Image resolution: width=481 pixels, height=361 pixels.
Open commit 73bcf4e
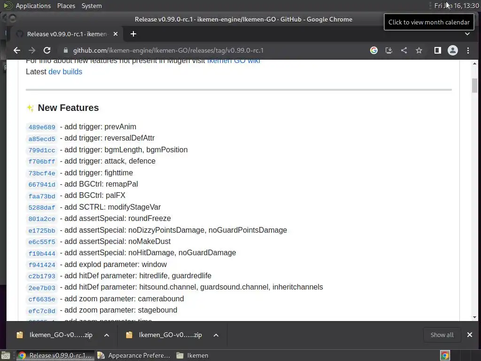coord(42,173)
